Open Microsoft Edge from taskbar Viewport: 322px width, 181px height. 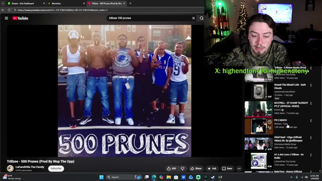[154, 177]
